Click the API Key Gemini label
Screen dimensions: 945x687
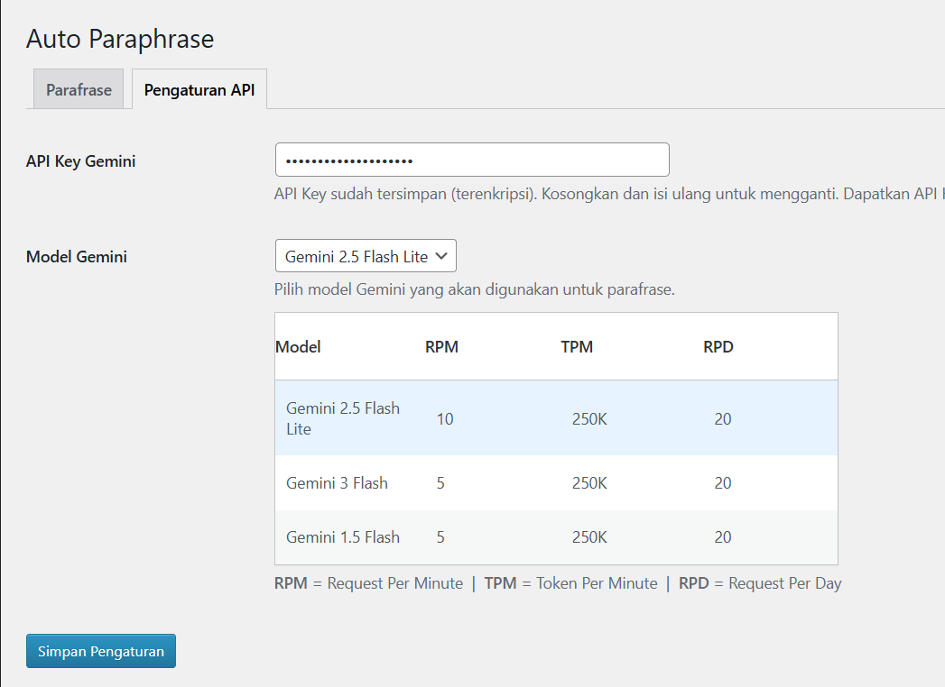81,161
